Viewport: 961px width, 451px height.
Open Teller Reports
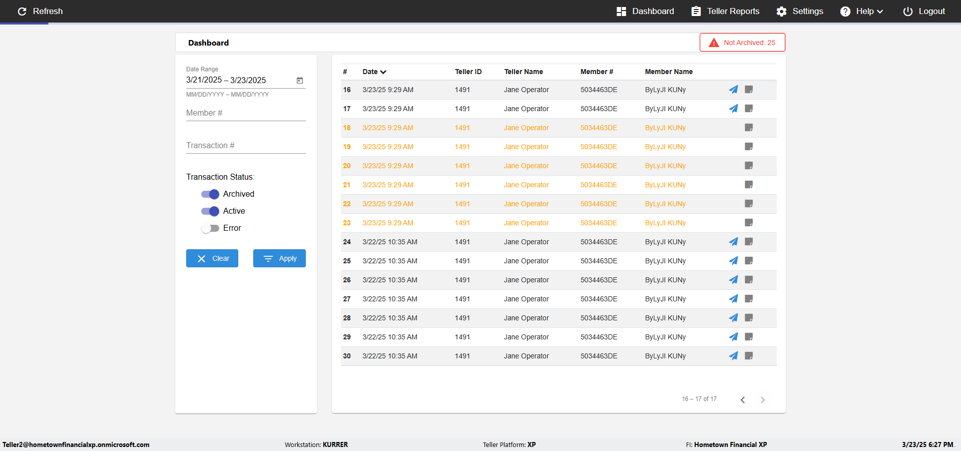coord(725,11)
